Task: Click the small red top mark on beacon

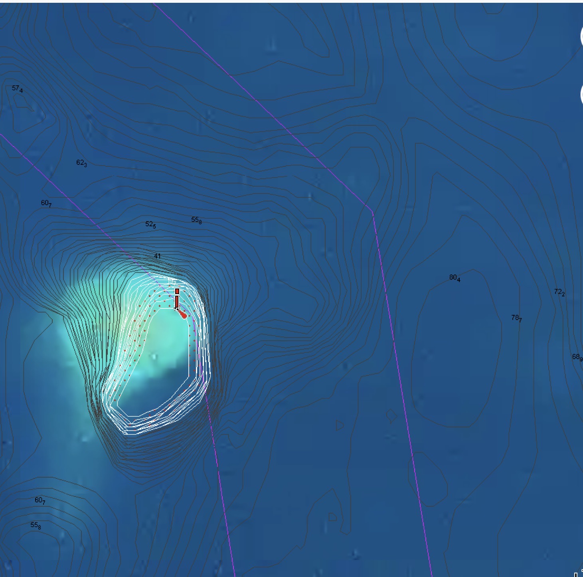Action: point(177,291)
